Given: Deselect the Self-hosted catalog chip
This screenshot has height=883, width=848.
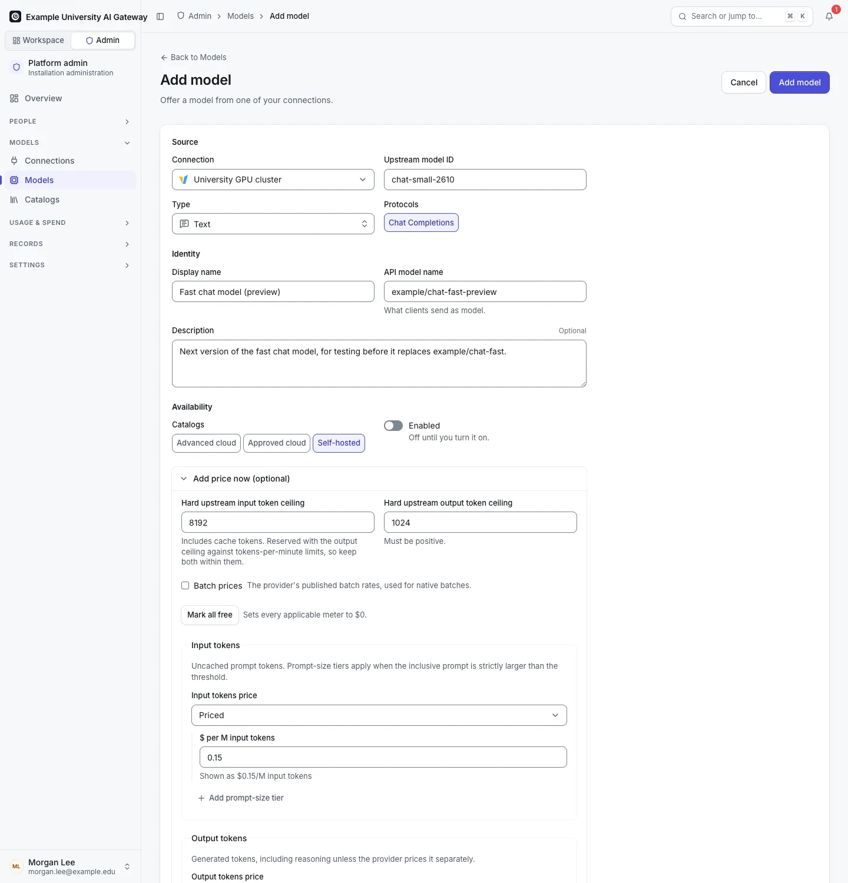Looking at the screenshot, I should [339, 443].
